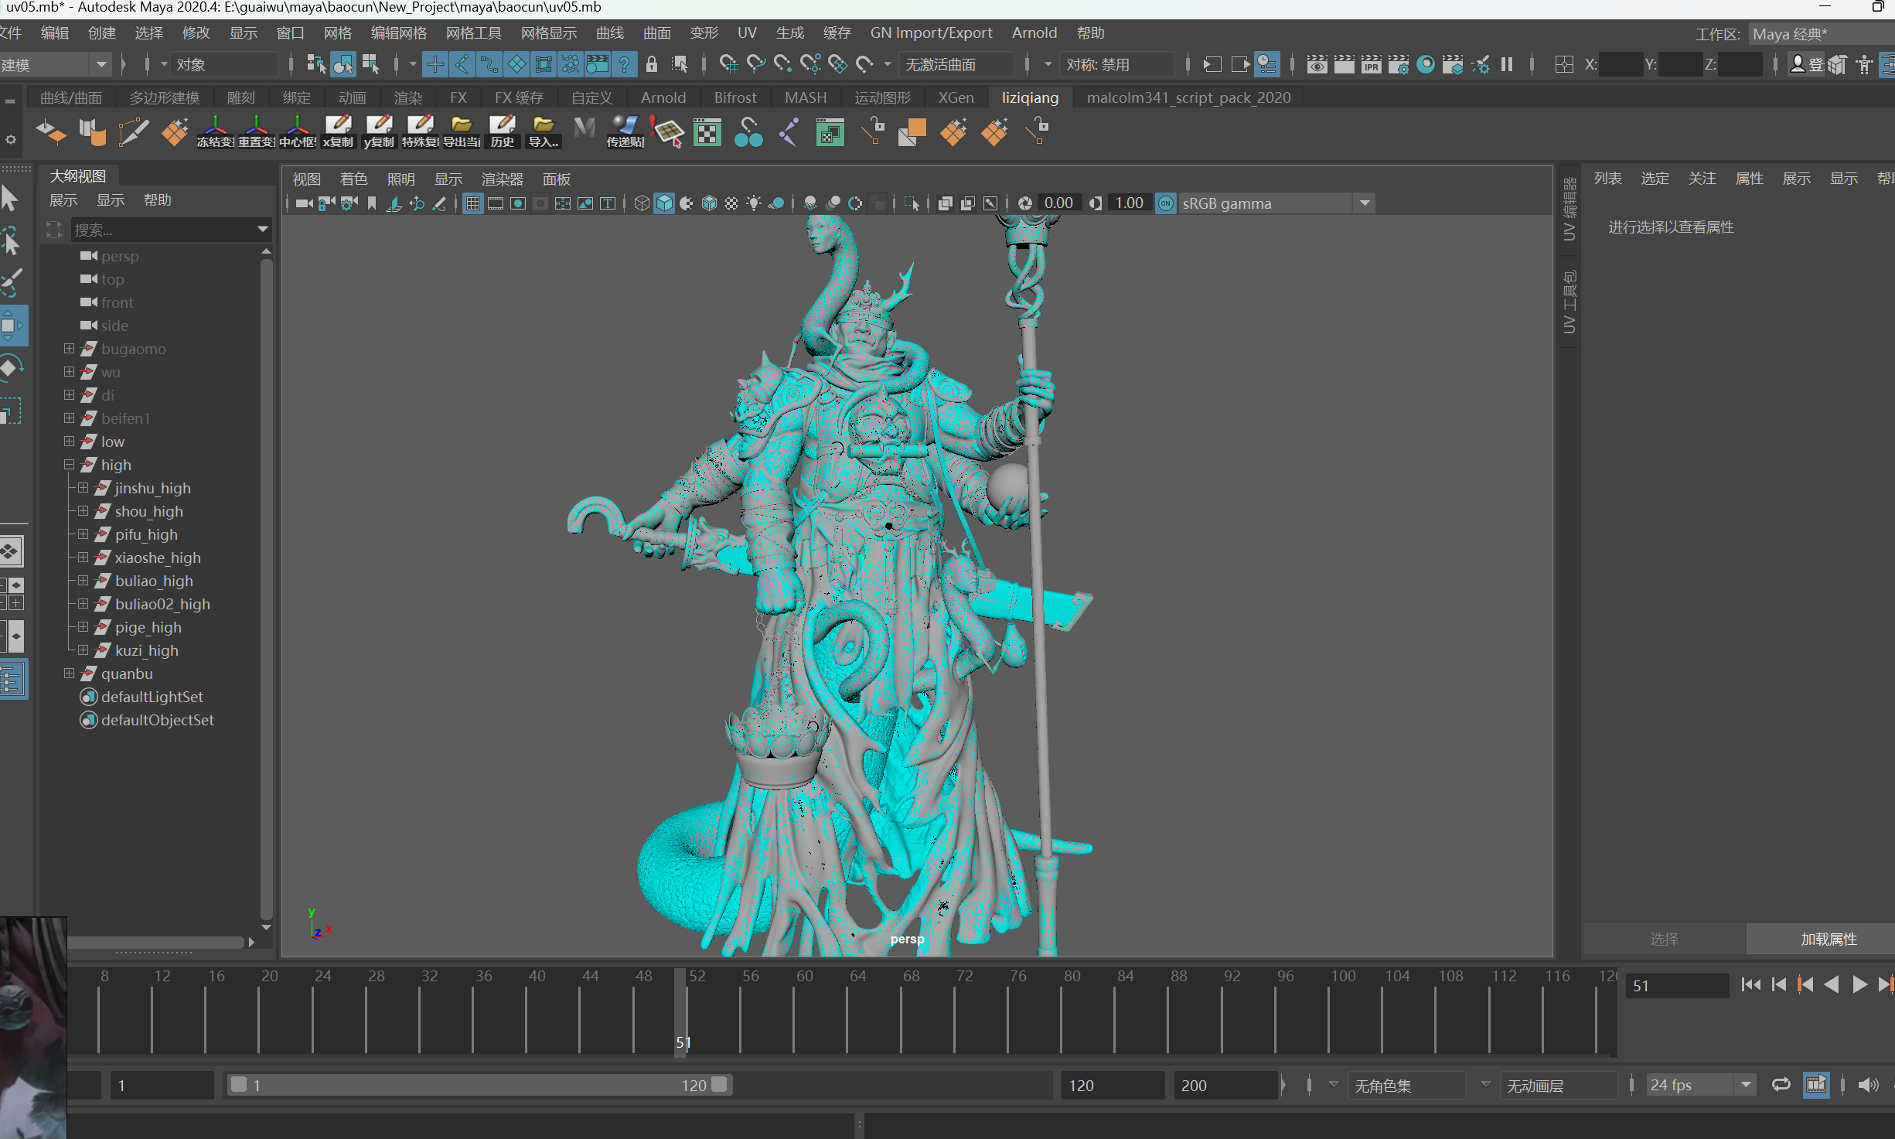Click the shelf freeze transform icon
This screenshot has width=1895, height=1139.
(x=215, y=131)
